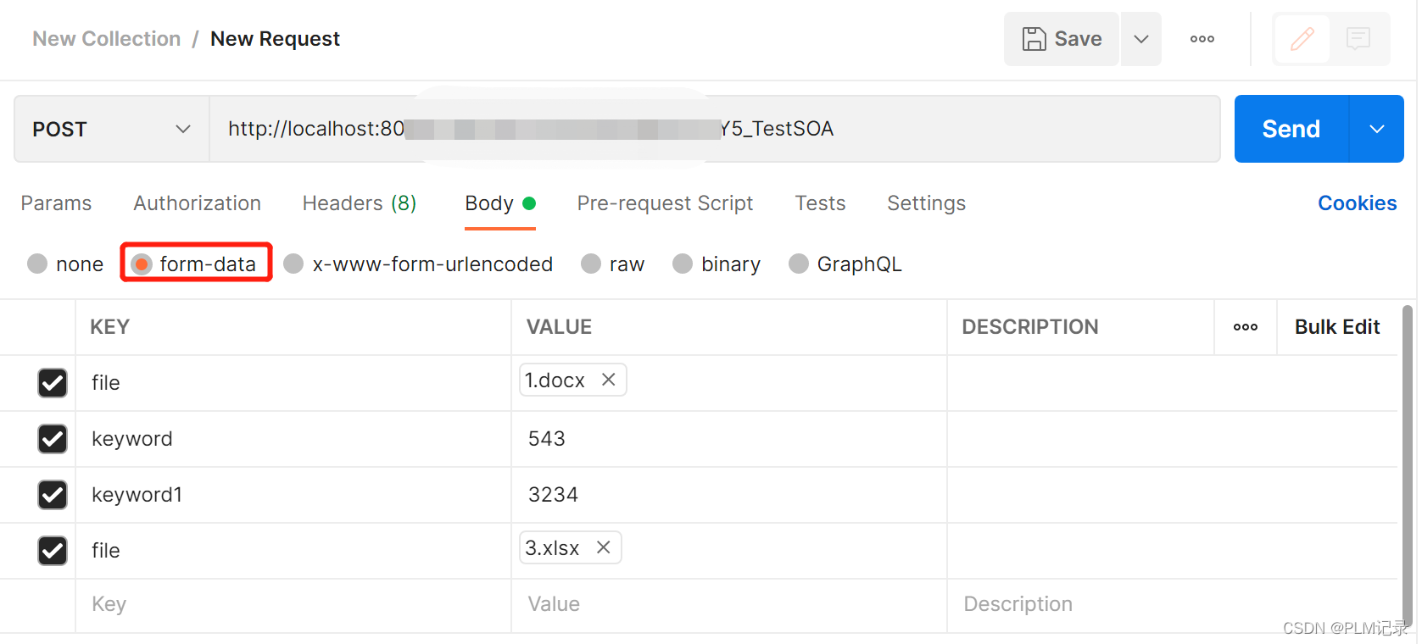Expand the Save options arrow
Viewport: 1422px width, 644px height.
click(x=1141, y=39)
